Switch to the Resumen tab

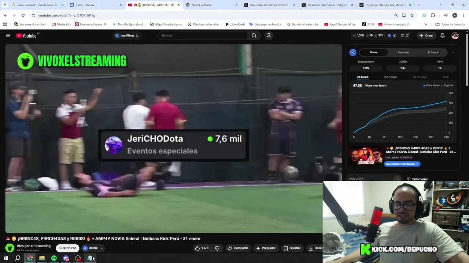pos(403,52)
